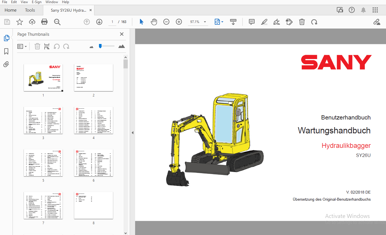Screen dimensions: 386x235
Task: Open the account grid icon
Action: (x=375, y=10)
